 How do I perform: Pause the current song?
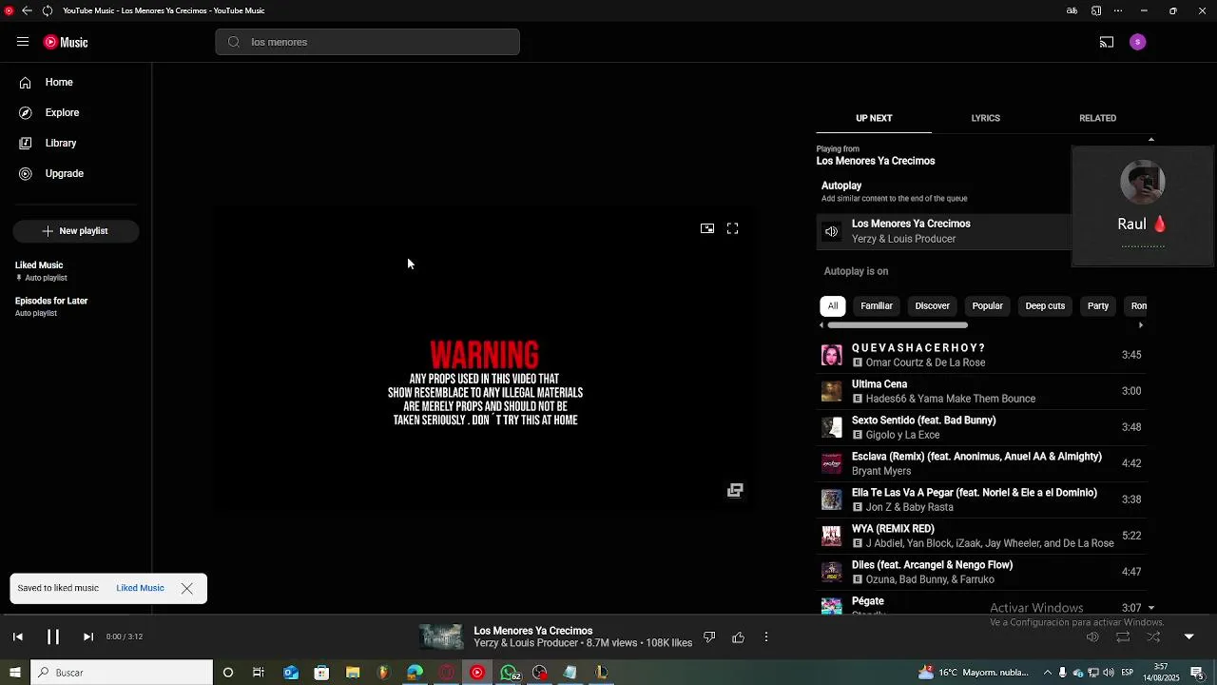coord(53,636)
